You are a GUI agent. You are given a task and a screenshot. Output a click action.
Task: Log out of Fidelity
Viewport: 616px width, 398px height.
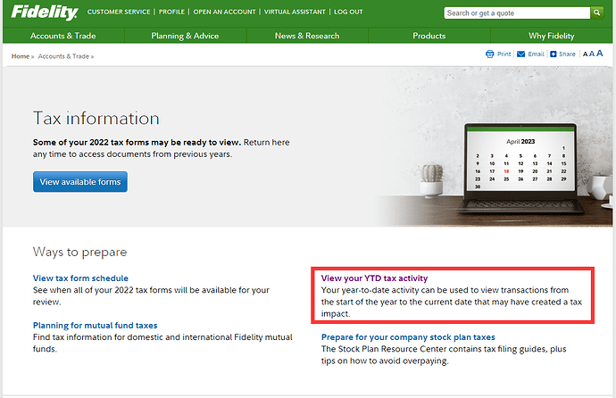tap(348, 12)
